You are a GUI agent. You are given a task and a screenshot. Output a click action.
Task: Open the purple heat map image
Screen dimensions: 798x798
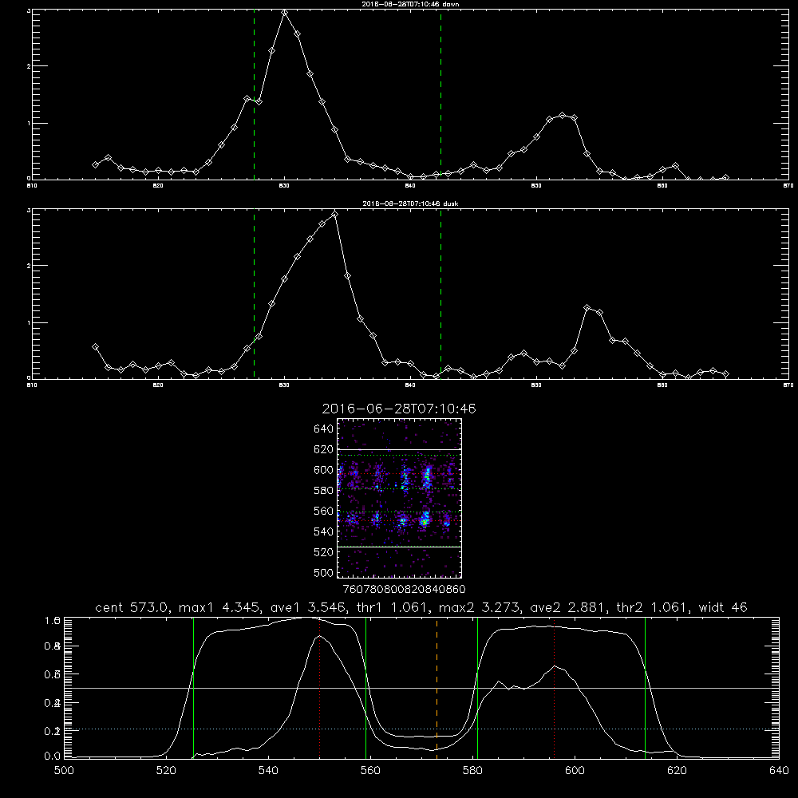pyautogui.click(x=400, y=498)
